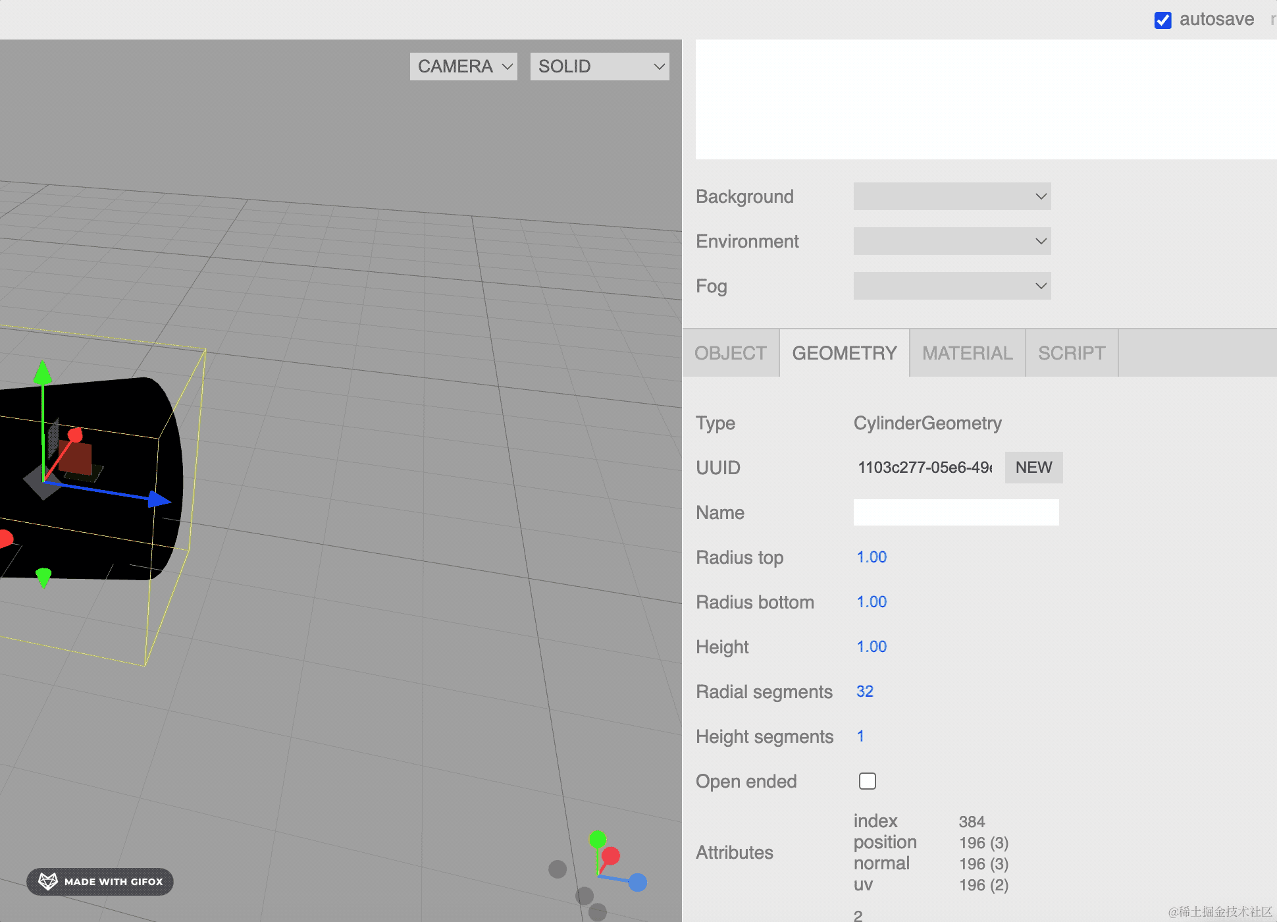
Task: Click the lower green Y-axis arrow tip
Action: [x=43, y=578]
